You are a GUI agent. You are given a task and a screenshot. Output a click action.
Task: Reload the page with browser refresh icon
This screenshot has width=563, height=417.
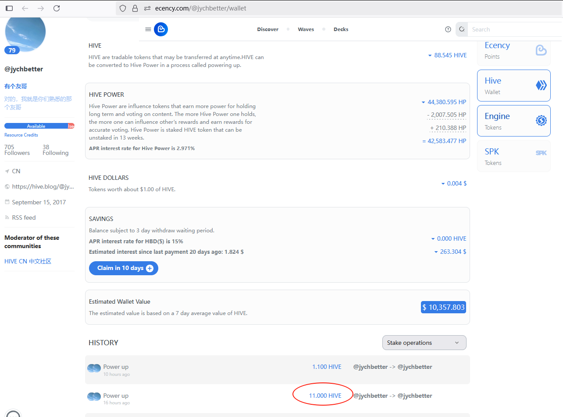(57, 8)
